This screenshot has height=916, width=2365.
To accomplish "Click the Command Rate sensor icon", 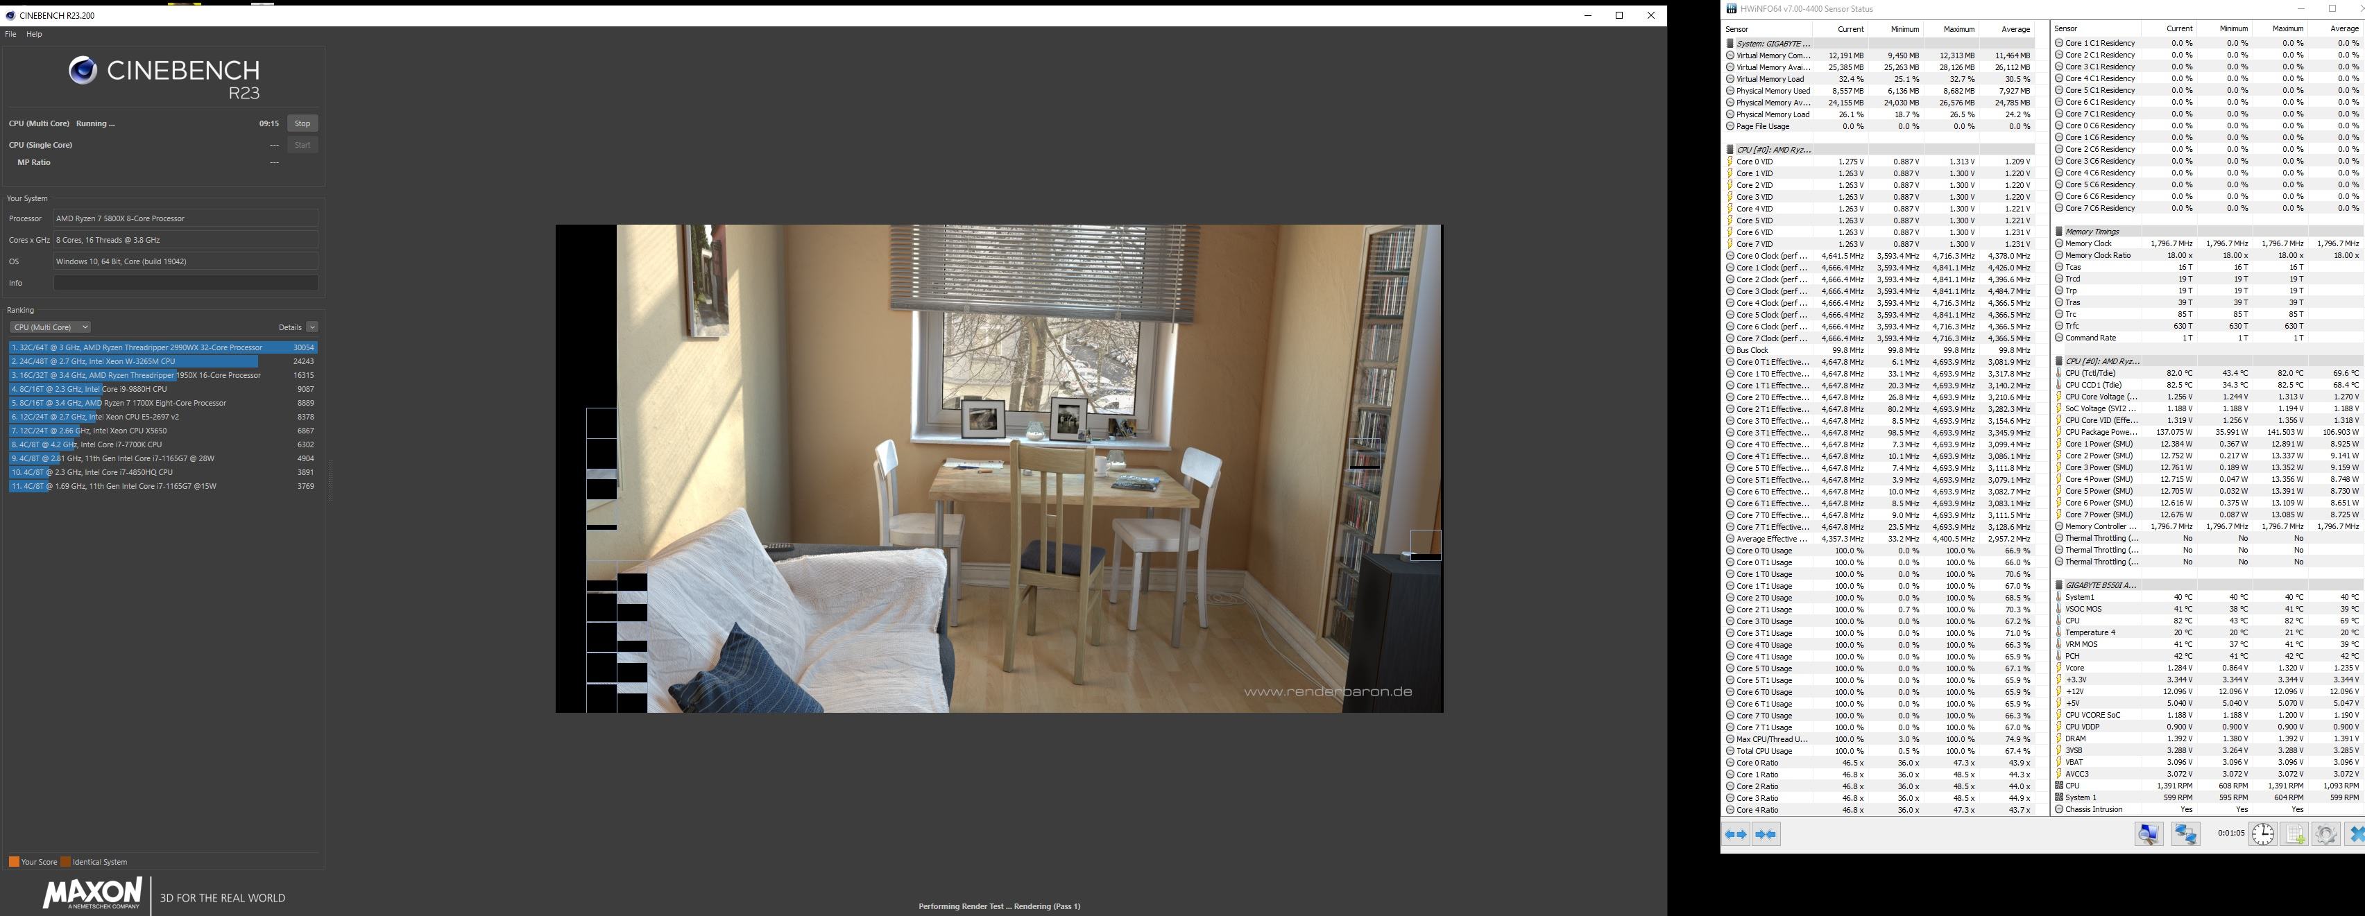I will pyautogui.click(x=2058, y=338).
